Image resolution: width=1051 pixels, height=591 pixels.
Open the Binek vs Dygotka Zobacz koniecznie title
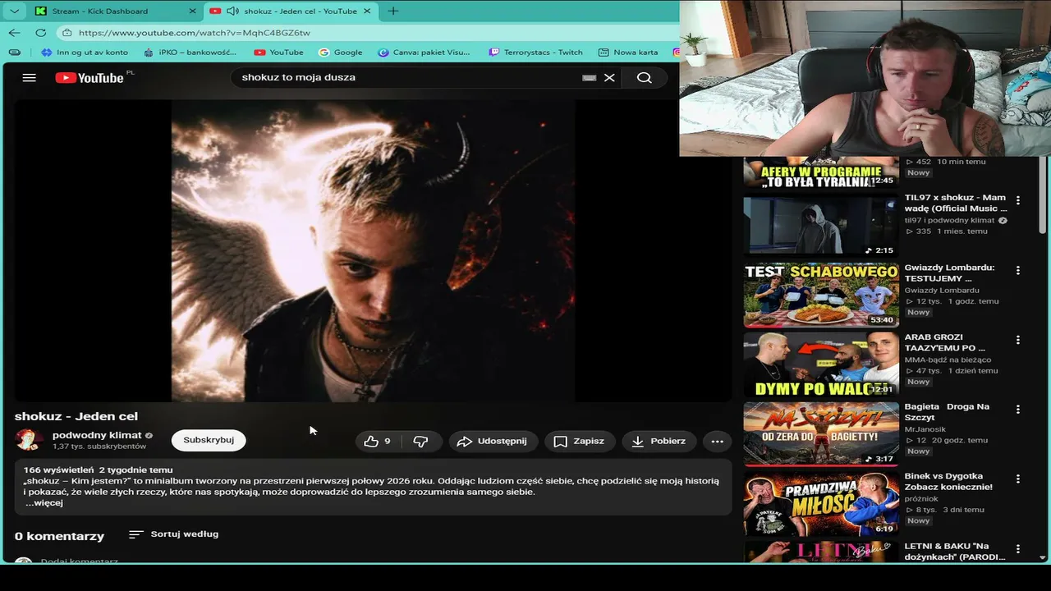(x=948, y=481)
